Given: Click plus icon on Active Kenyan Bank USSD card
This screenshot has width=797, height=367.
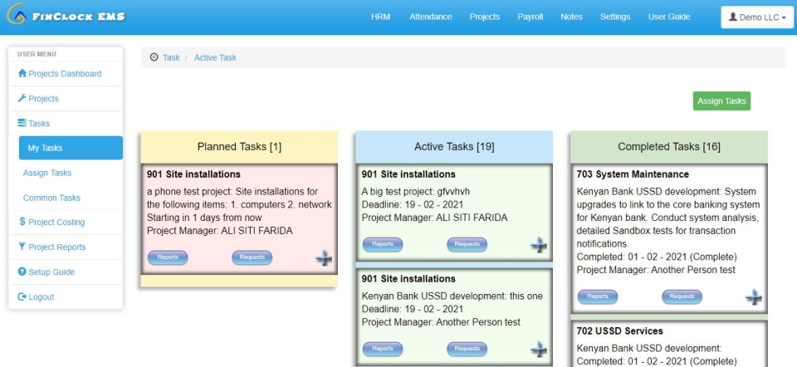Looking at the screenshot, I should 539,350.
